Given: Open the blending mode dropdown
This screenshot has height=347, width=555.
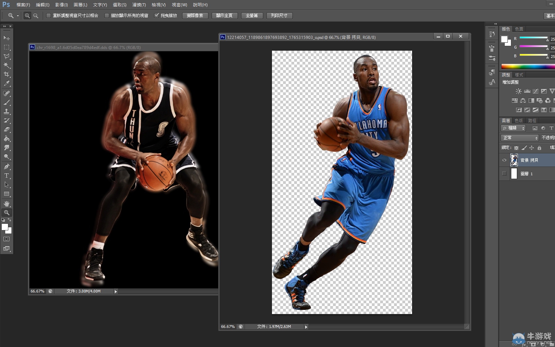Looking at the screenshot, I should [x=520, y=138].
